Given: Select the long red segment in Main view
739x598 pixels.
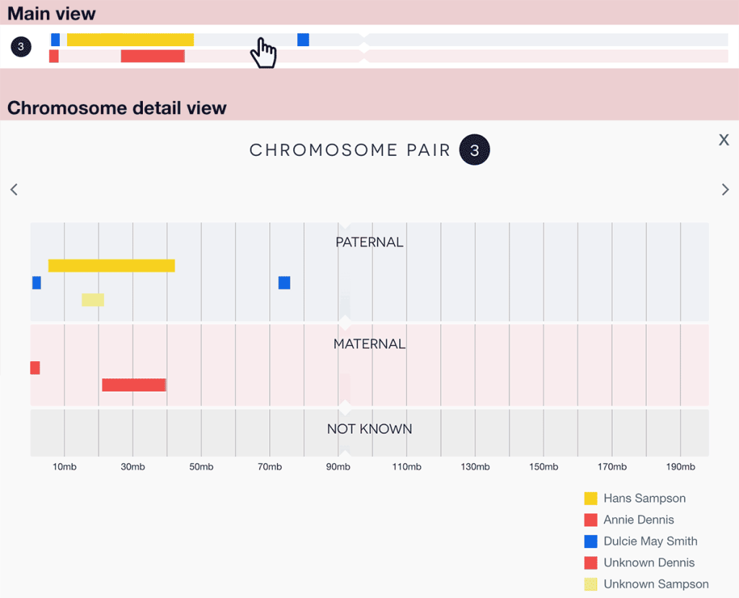Looking at the screenshot, I should pyautogui.click(x=152, y=56).
